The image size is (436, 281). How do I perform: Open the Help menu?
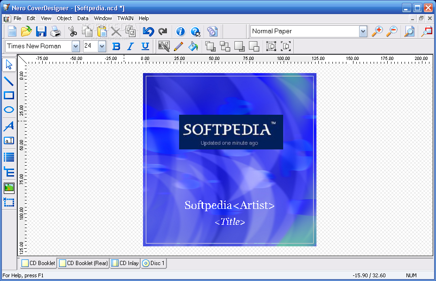pyautogui.click(x=144, y=18)
